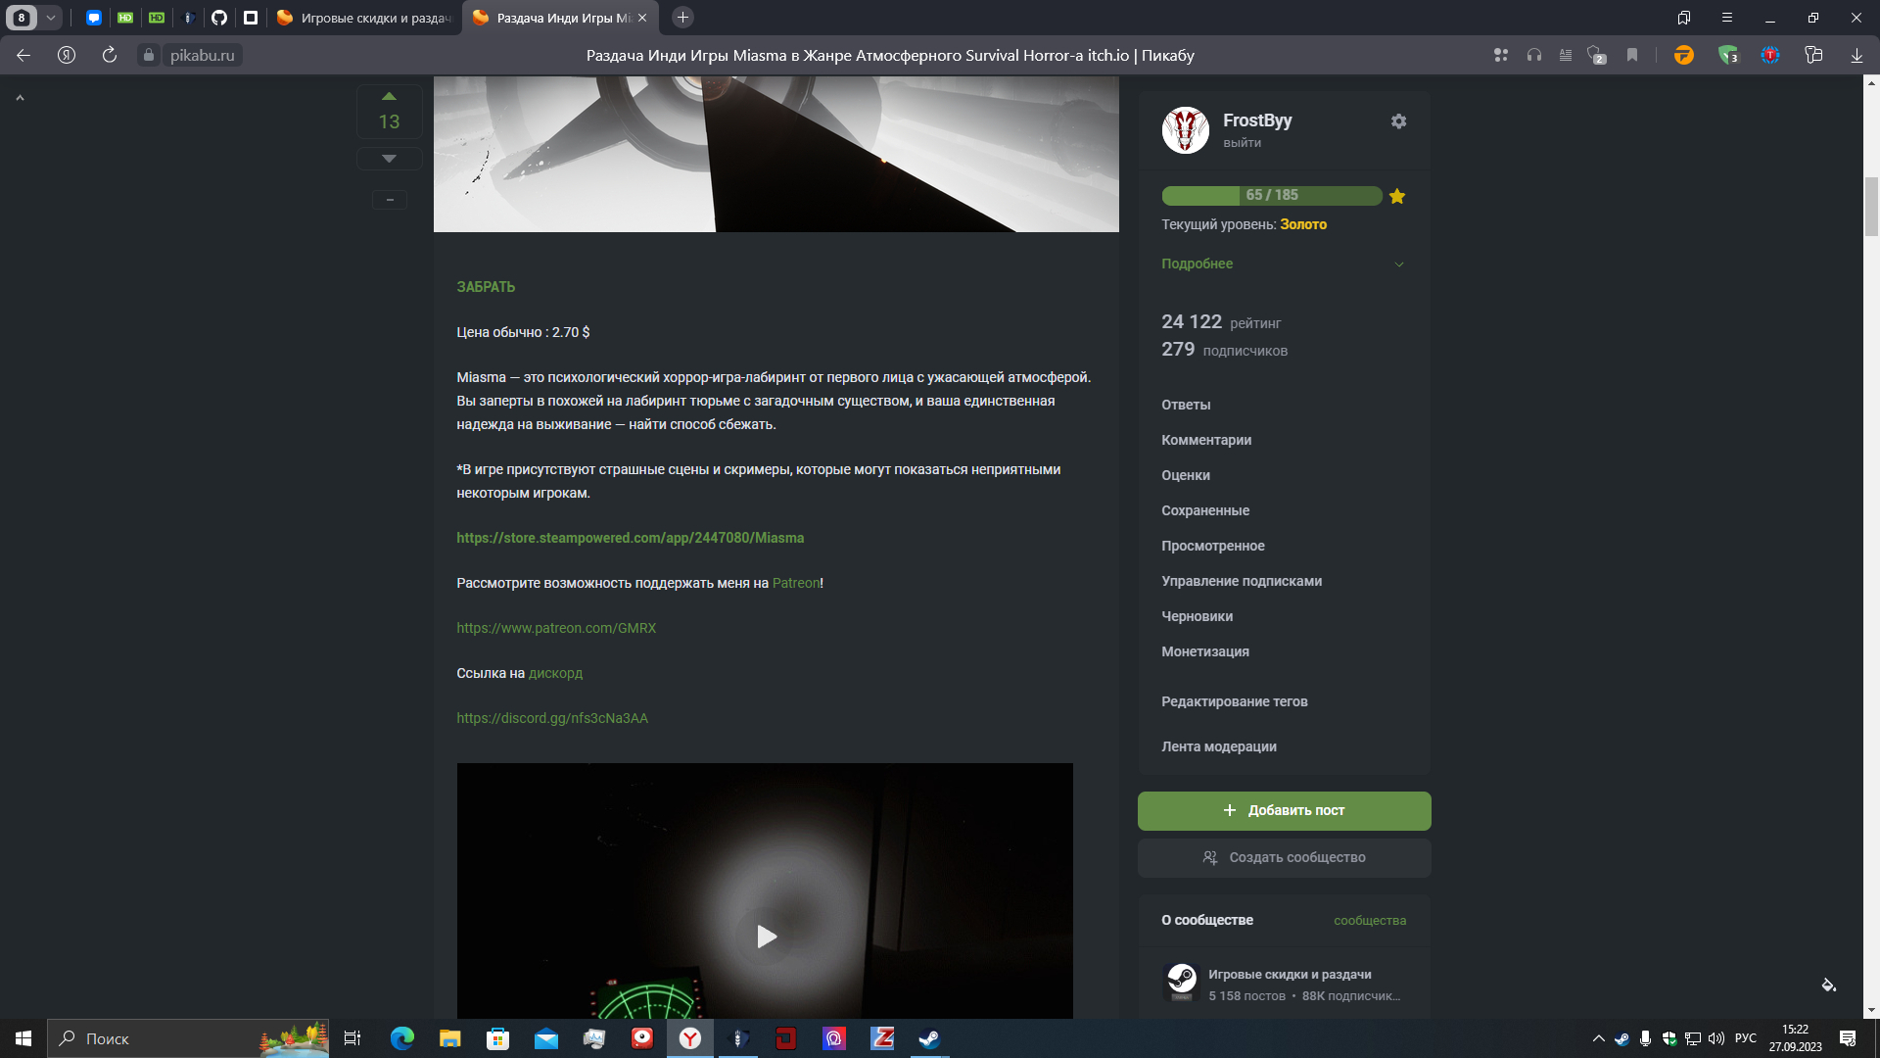Open 'Ответы' in sidebar
Screen dimensions: 1880x1058
point(1186,405)
